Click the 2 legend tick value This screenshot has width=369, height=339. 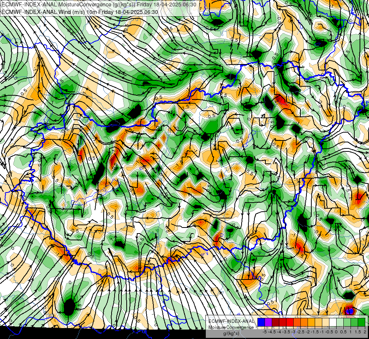coord(365,332)
